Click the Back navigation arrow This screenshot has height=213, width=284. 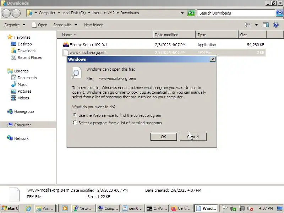pos(6,13)
